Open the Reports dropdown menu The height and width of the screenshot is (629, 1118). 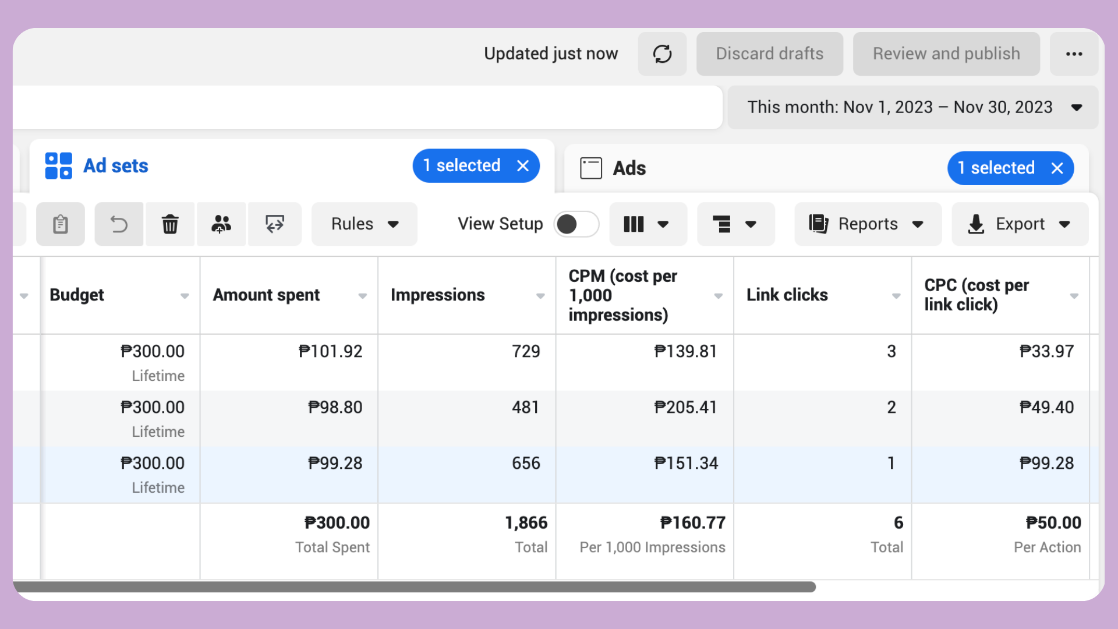point(868,224)
